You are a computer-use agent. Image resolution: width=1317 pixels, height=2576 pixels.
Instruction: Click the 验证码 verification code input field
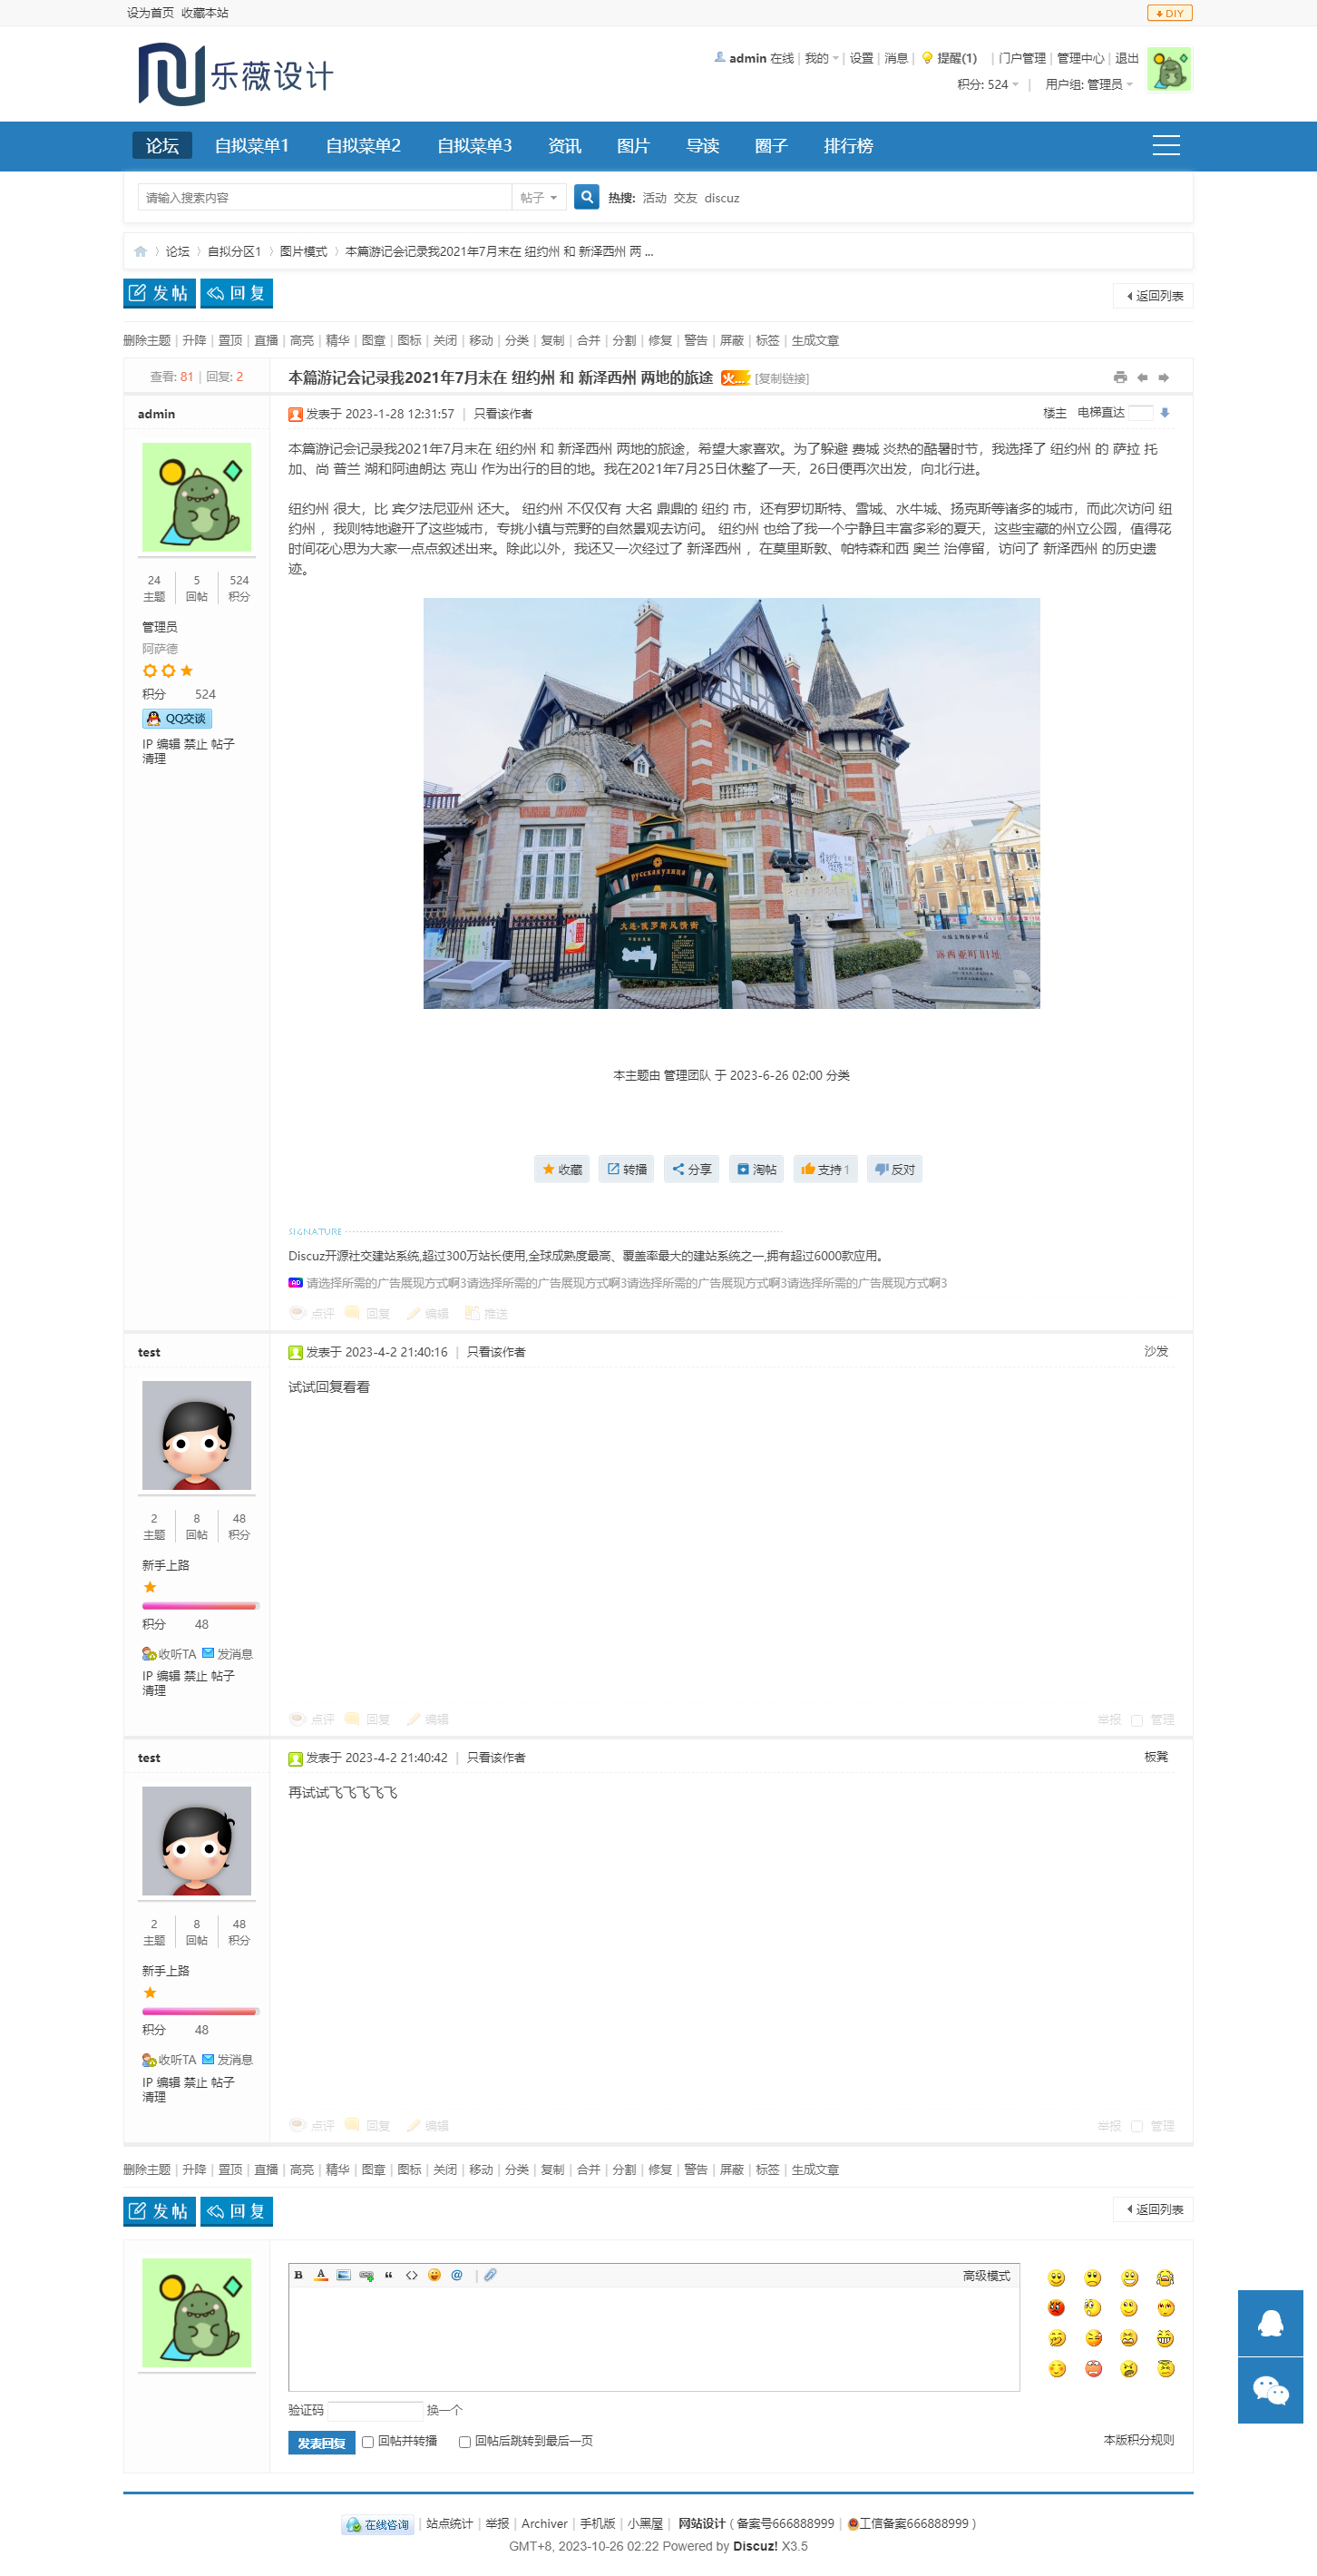pos(375,2411)
